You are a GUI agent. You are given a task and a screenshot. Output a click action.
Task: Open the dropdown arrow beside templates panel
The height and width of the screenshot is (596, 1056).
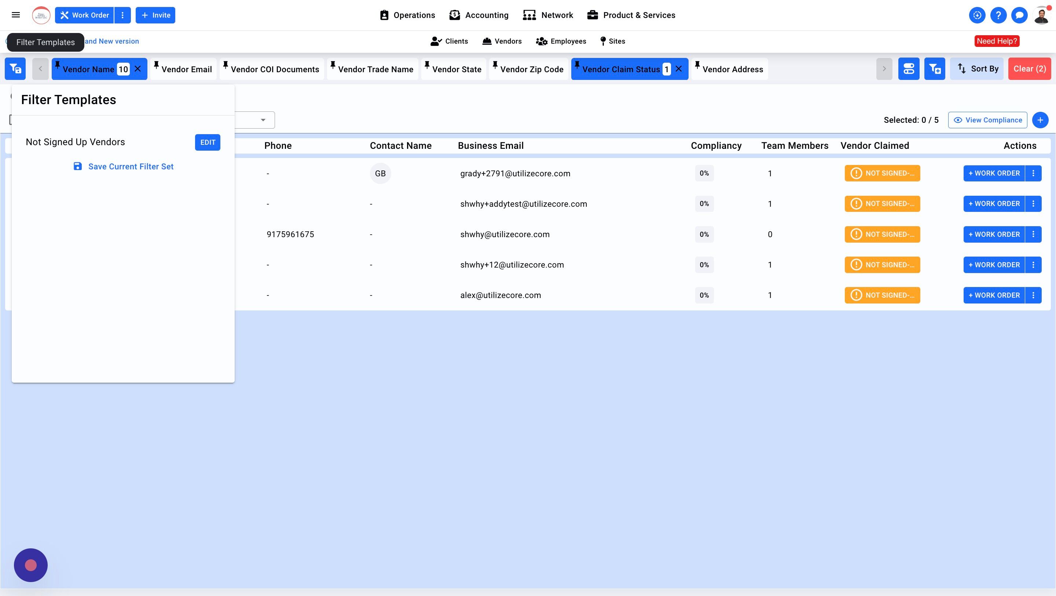[263, 120]
